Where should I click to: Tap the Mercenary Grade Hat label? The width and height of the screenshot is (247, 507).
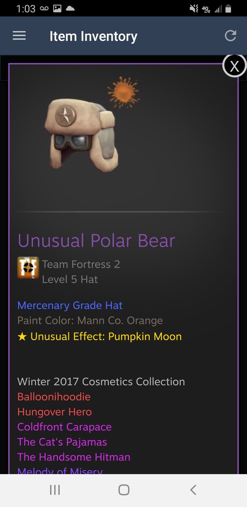pos(70,305)
